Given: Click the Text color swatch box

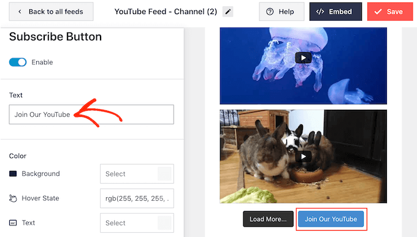Looking at the screenshot, I should (x=164, y=223).
